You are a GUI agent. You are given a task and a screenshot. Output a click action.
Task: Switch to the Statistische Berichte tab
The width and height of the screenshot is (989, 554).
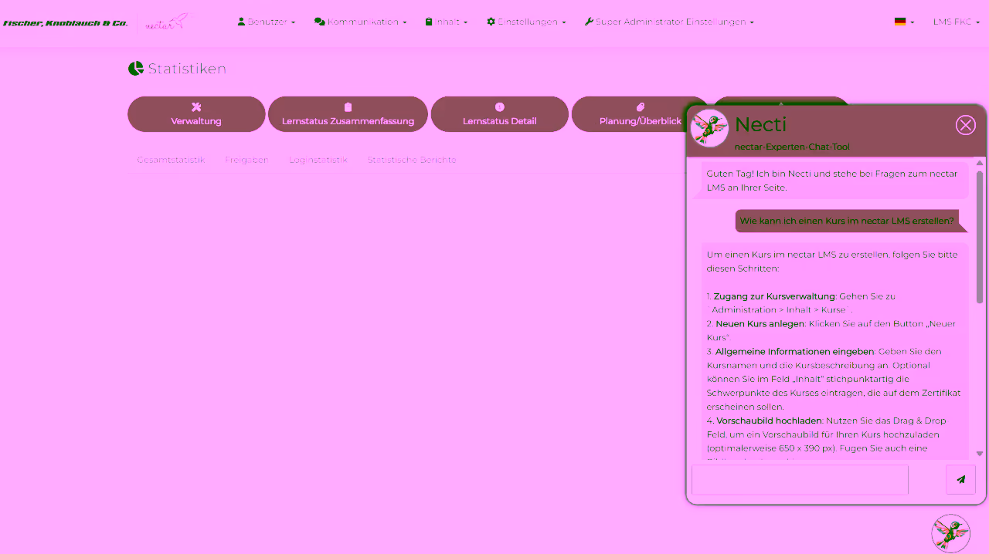coord(412,160)
